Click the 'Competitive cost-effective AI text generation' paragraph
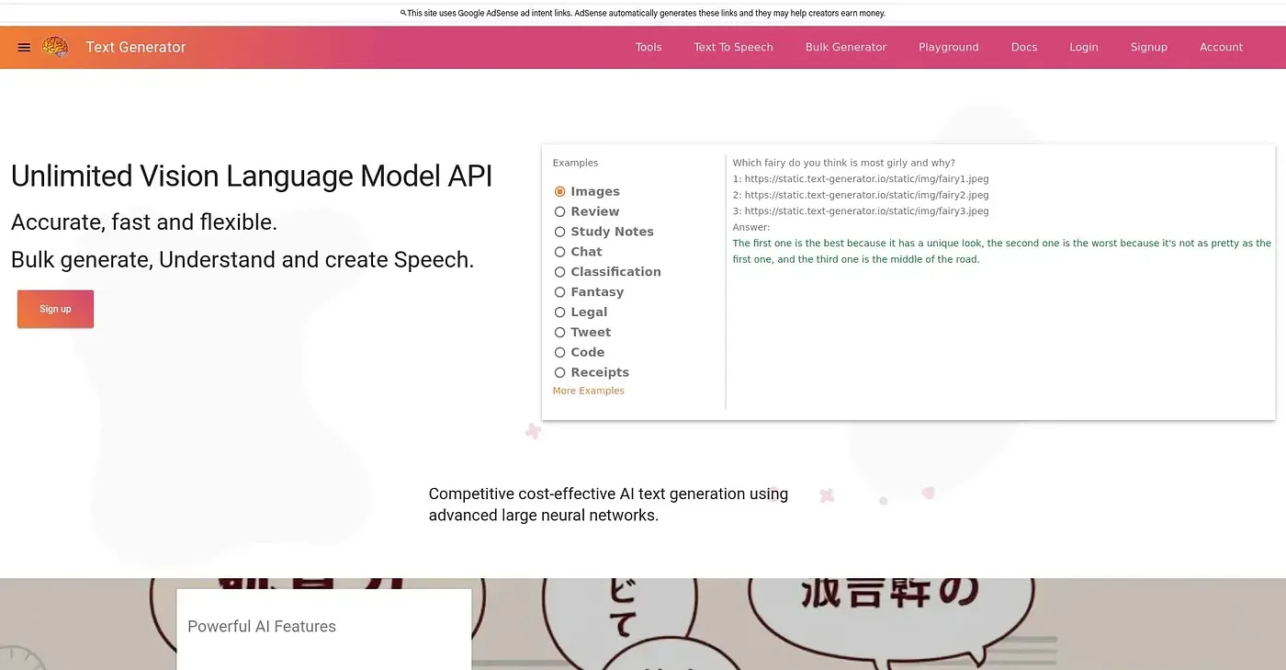The image size is (1286, 670). (x=608, y=505)
